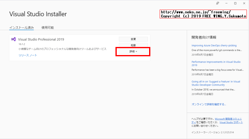
Task: Click the product description starting 小規模なチーム向け
Action: 62,49
